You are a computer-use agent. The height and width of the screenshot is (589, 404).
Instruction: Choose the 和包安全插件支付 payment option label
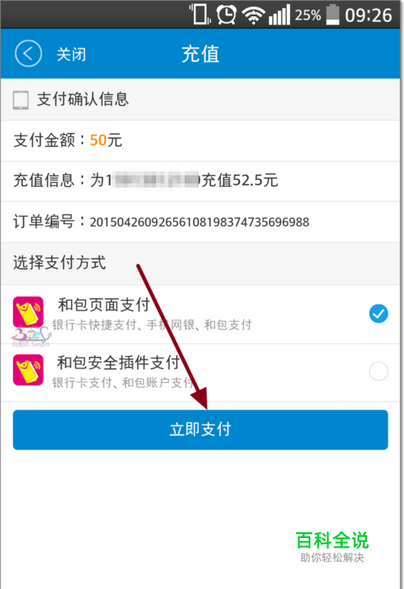[119, 362]
